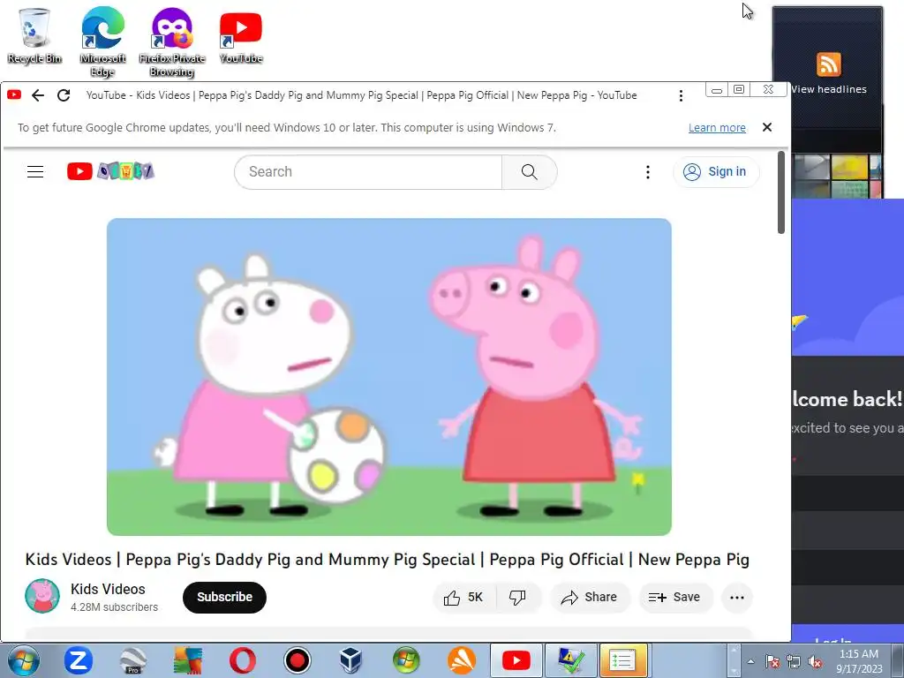The width and height of the screenshot is (904, 678).
Task: Open Zoom from the taskbar
Action: [x=78, y=660]
